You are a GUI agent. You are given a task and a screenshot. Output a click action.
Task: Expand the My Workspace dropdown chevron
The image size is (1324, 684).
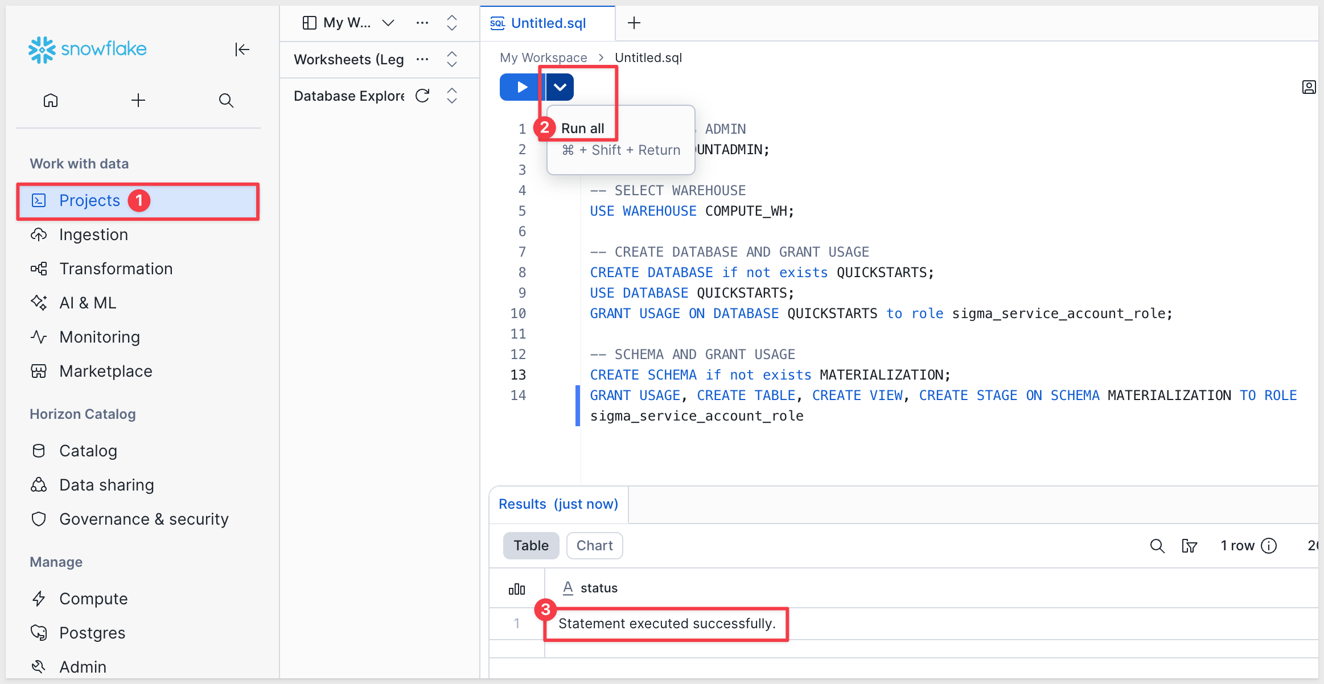tap(388, 23)
